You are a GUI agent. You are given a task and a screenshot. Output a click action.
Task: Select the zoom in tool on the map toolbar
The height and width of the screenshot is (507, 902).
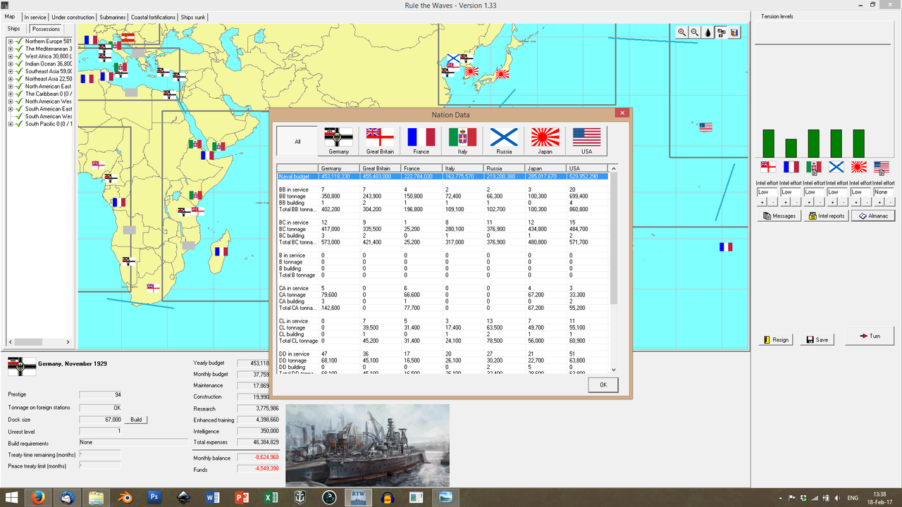[681, 32]
